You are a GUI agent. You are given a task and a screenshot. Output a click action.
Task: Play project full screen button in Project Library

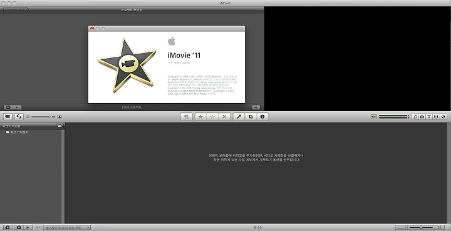[8, 107]
